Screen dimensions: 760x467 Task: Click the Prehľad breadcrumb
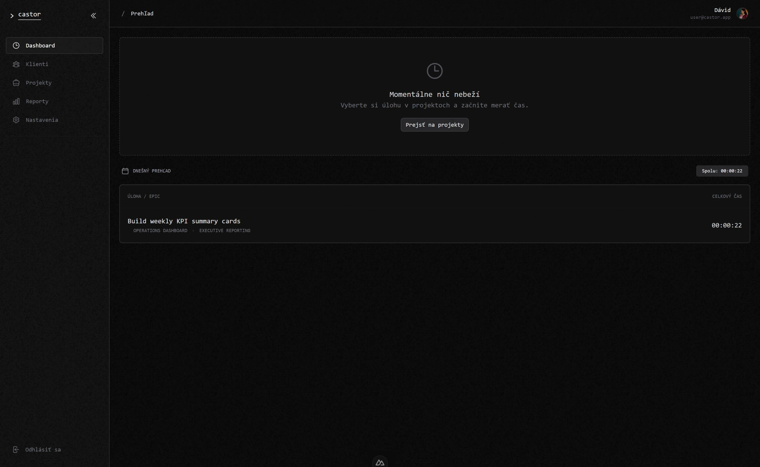(142, 14)
